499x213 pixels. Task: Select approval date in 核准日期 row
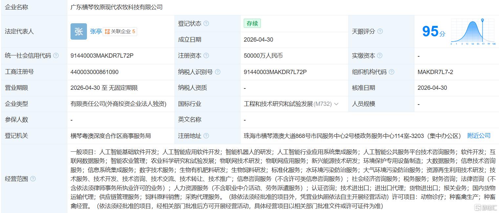coord(432,88)
